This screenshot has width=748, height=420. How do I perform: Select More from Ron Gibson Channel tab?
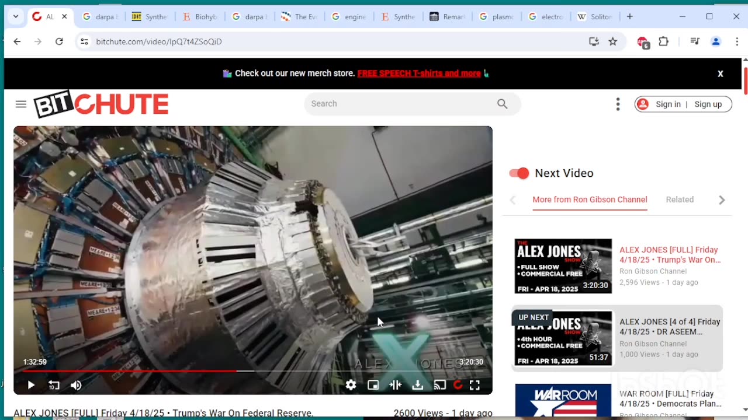tap(590, 199)
